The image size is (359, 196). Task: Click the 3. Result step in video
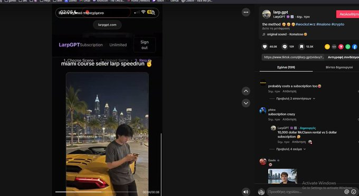143,61
